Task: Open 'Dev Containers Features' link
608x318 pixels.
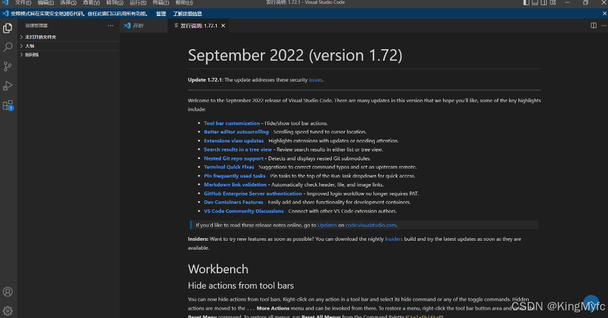Action: click(233, 202)
